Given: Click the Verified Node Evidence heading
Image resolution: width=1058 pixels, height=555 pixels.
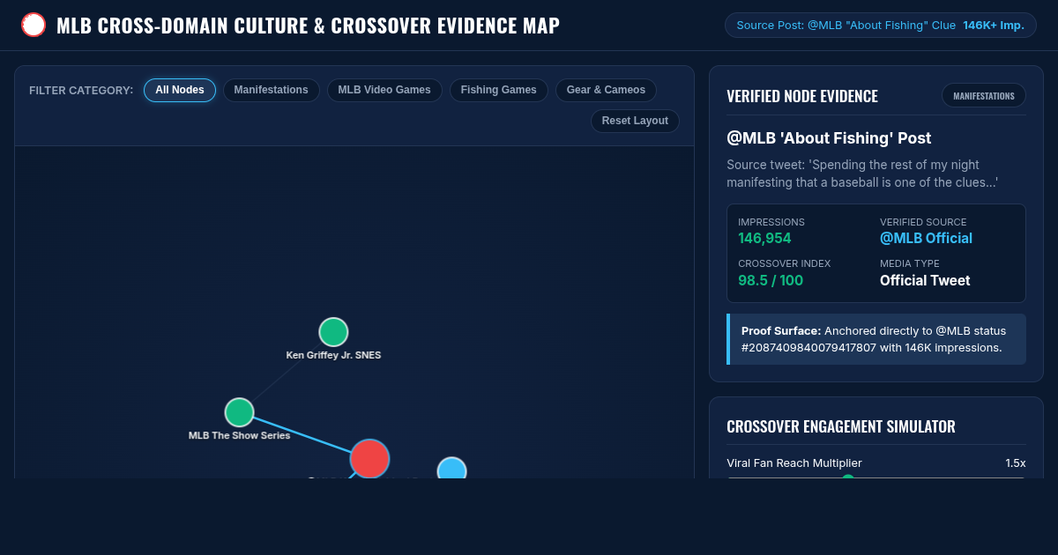Looking at the screenshot, I should click(x=802, y=96).
